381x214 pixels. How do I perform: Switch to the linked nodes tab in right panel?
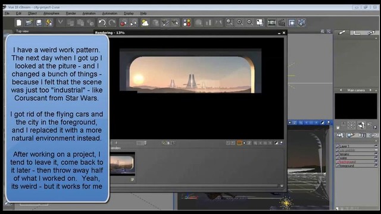pyautogui.click(x=371, y=33)
